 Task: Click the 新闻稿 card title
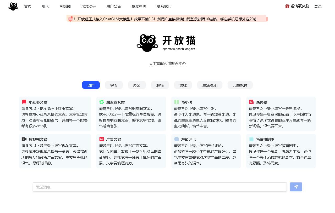coord(262,102)
